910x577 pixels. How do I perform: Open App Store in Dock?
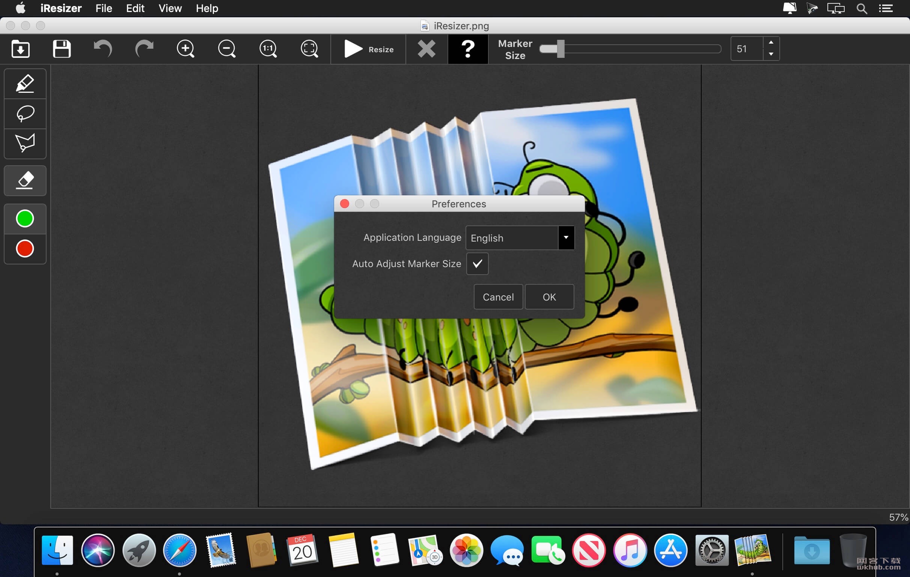[671, 551]
